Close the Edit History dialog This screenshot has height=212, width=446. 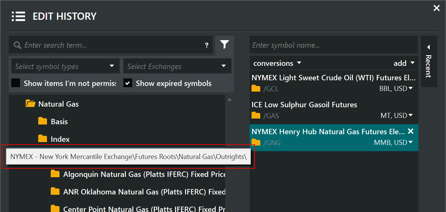point(437,8)
